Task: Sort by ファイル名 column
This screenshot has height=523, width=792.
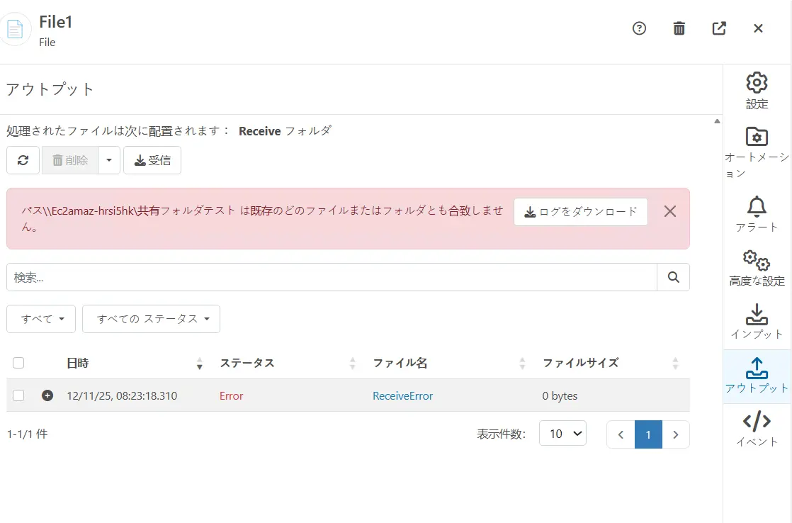Action: click(522, 364)
